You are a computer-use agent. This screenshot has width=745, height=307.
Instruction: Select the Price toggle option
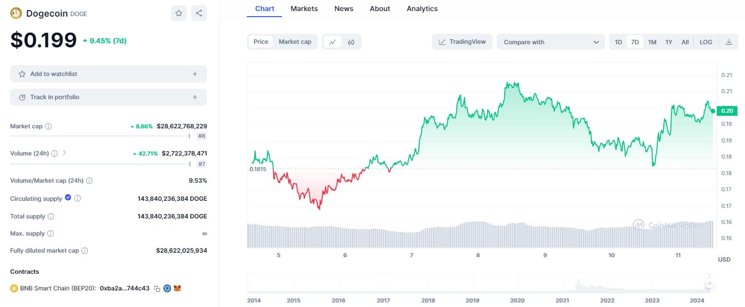(x=261, y=42)
